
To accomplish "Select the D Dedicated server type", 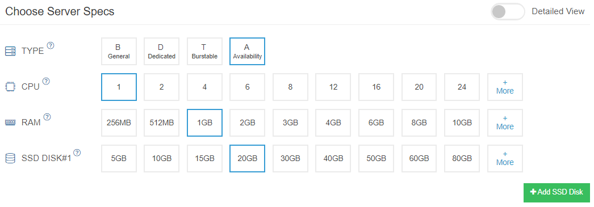I will pos(161,52).
